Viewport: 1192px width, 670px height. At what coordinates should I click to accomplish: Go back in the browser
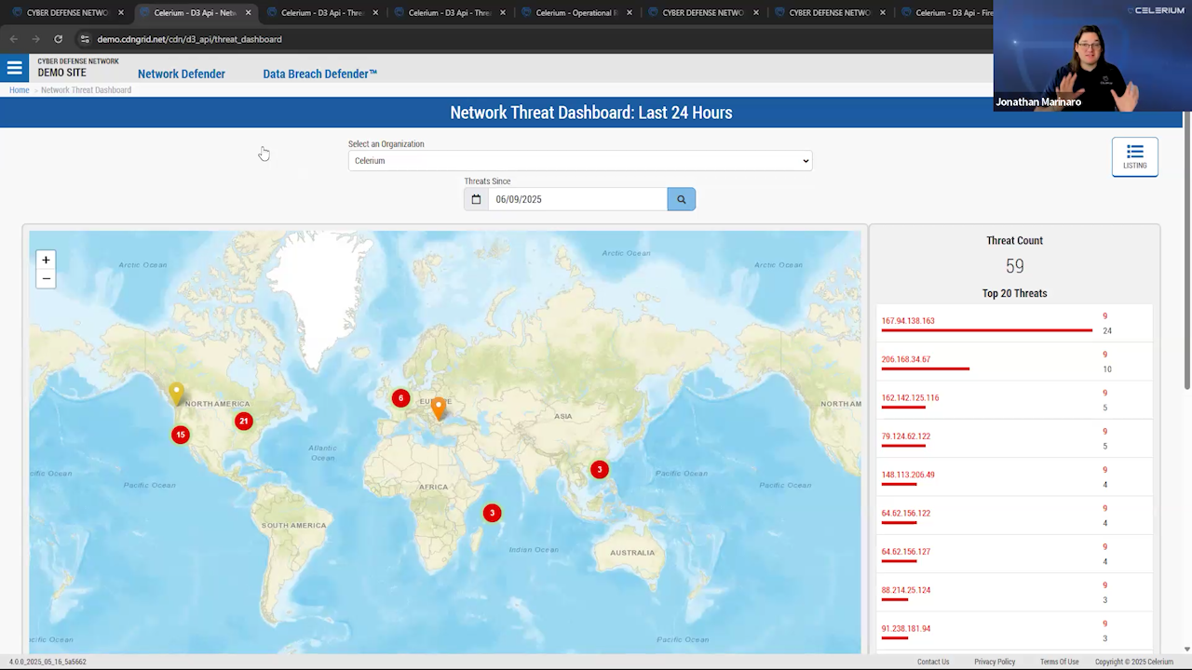[13, 39]
